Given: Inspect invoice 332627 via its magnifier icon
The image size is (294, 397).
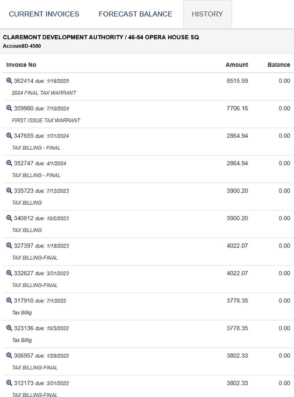Looking at the screenshot, I should (9, 273).
